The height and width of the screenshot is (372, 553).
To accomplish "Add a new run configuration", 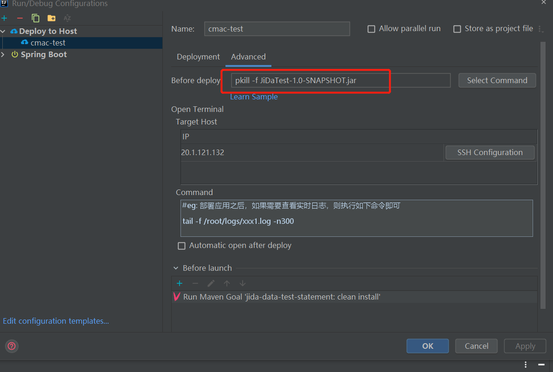I will tap(5, 18).
